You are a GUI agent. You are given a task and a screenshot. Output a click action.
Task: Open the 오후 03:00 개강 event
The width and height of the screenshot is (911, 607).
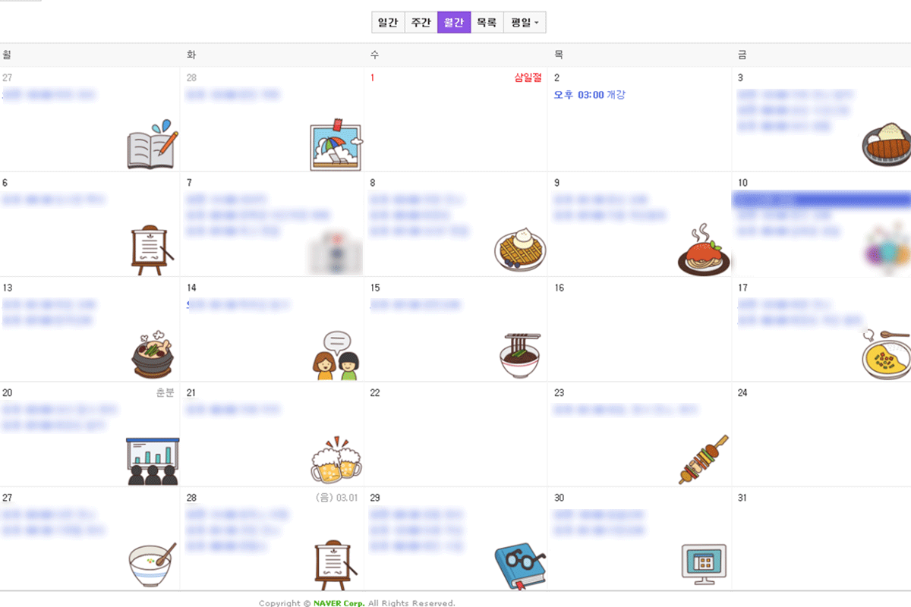pyautogui.click(x=590, y=95)
